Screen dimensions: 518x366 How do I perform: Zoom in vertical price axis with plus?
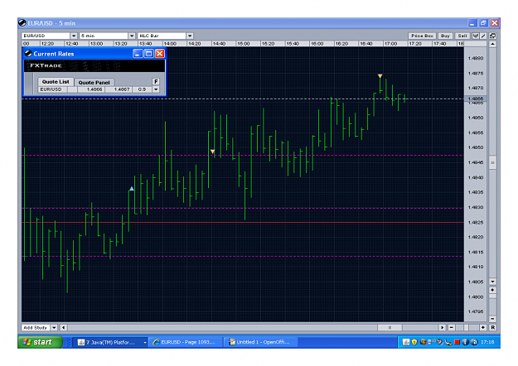[492, 290]
